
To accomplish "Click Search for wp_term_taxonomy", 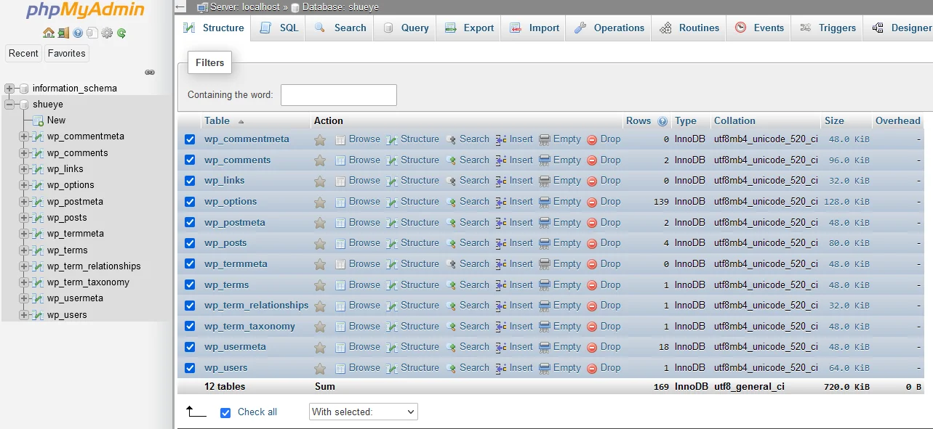I will pyautogui.click(x=468, y=327).
